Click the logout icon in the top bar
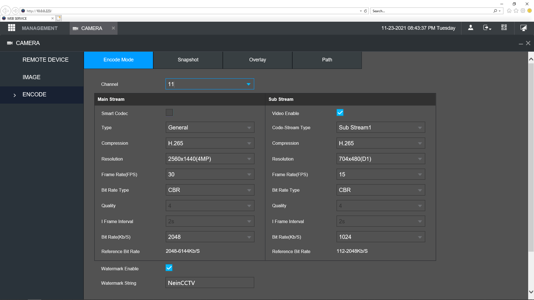Image resolution: width=534 pixels, height=300 pixels. (x=487, y=28)
